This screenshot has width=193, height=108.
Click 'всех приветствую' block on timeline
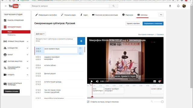(98, 91)
